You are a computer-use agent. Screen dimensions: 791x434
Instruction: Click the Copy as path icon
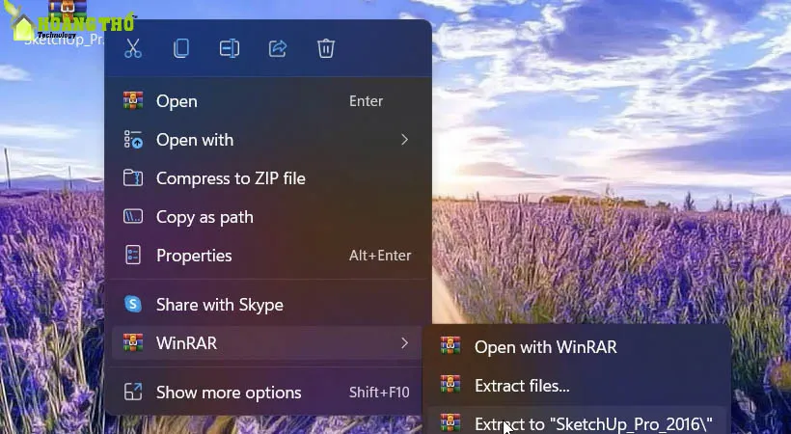(x=133, y=217)
